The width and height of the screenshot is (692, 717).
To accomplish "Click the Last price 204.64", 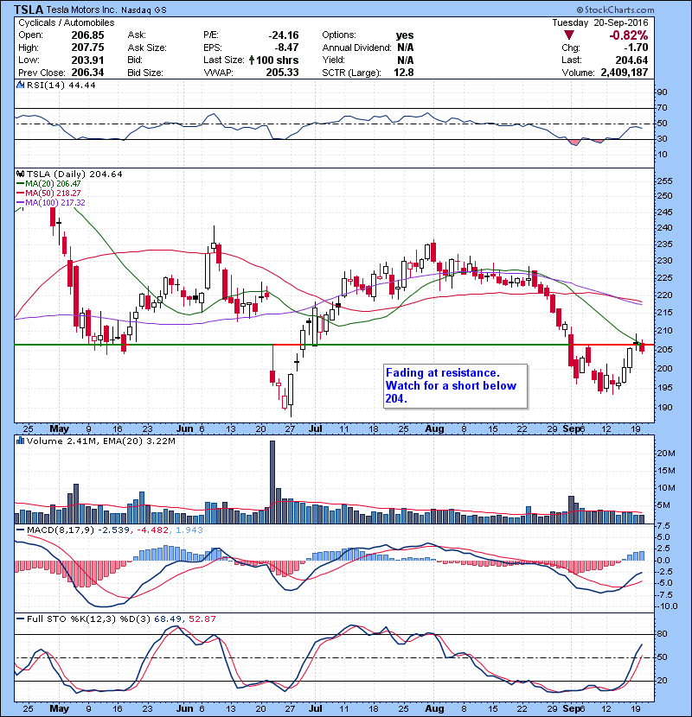I will pos(631,60).
